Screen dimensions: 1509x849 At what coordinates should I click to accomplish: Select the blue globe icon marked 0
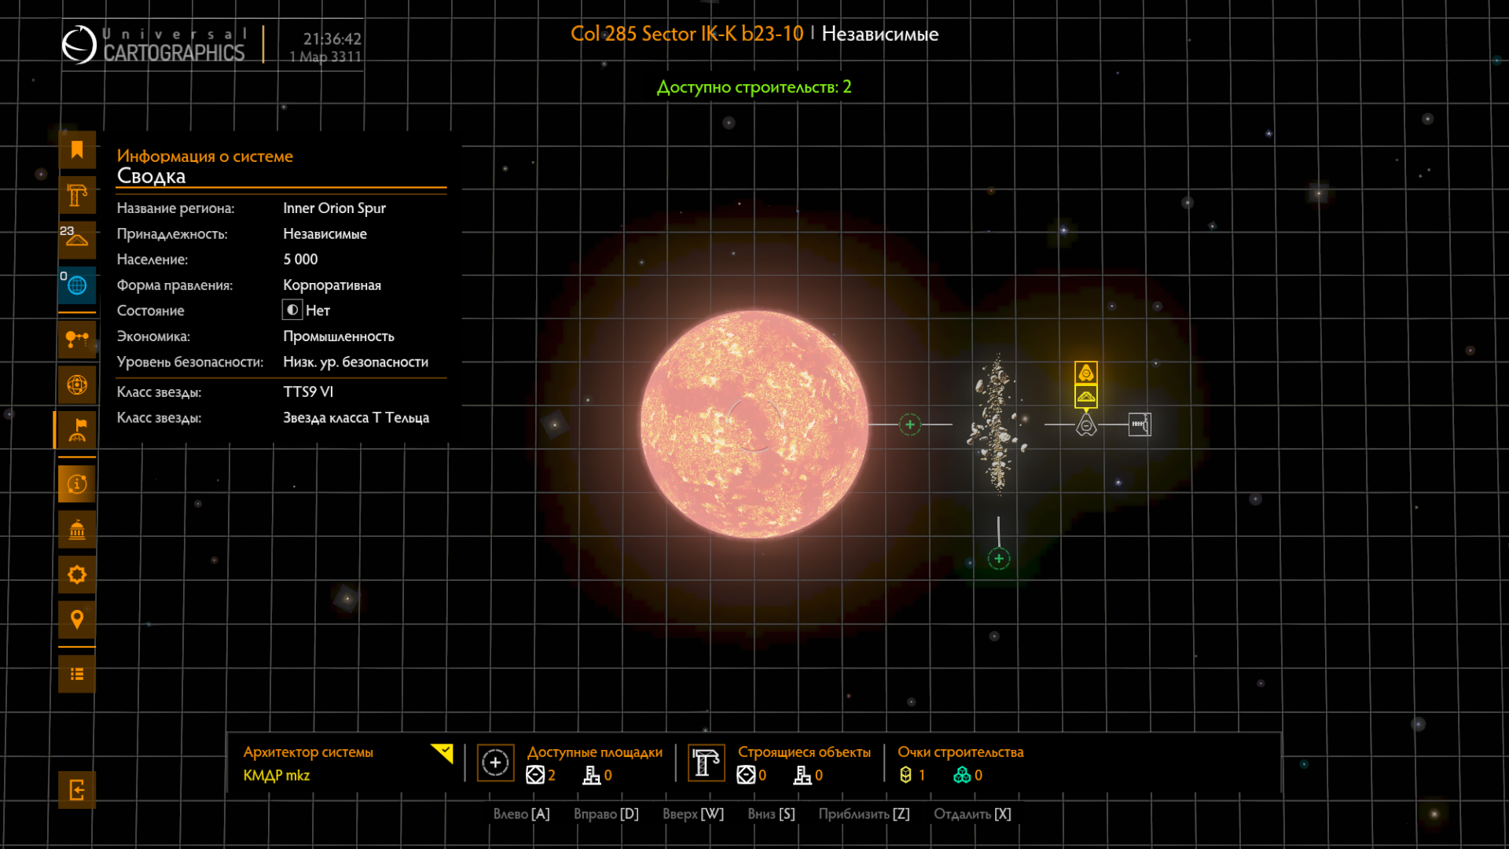point(77,285)
